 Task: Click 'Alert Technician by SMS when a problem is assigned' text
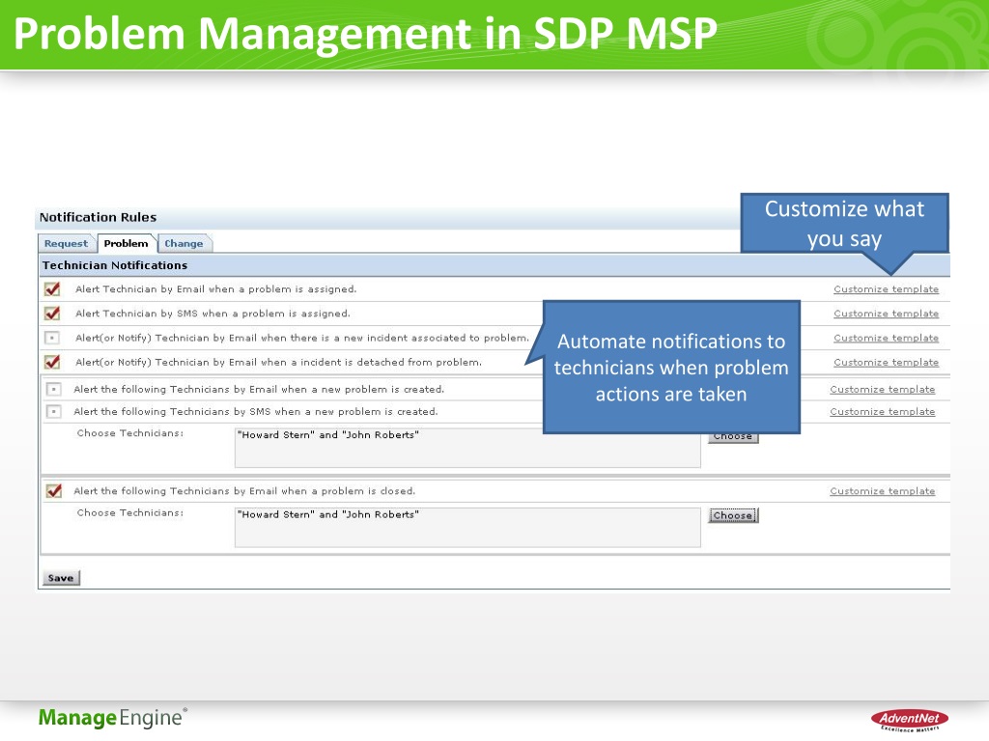212,314
